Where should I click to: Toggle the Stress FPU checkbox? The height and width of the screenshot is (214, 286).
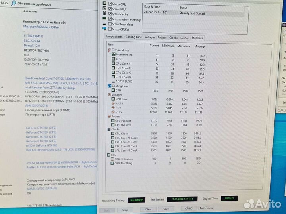[x=110, y=9]
